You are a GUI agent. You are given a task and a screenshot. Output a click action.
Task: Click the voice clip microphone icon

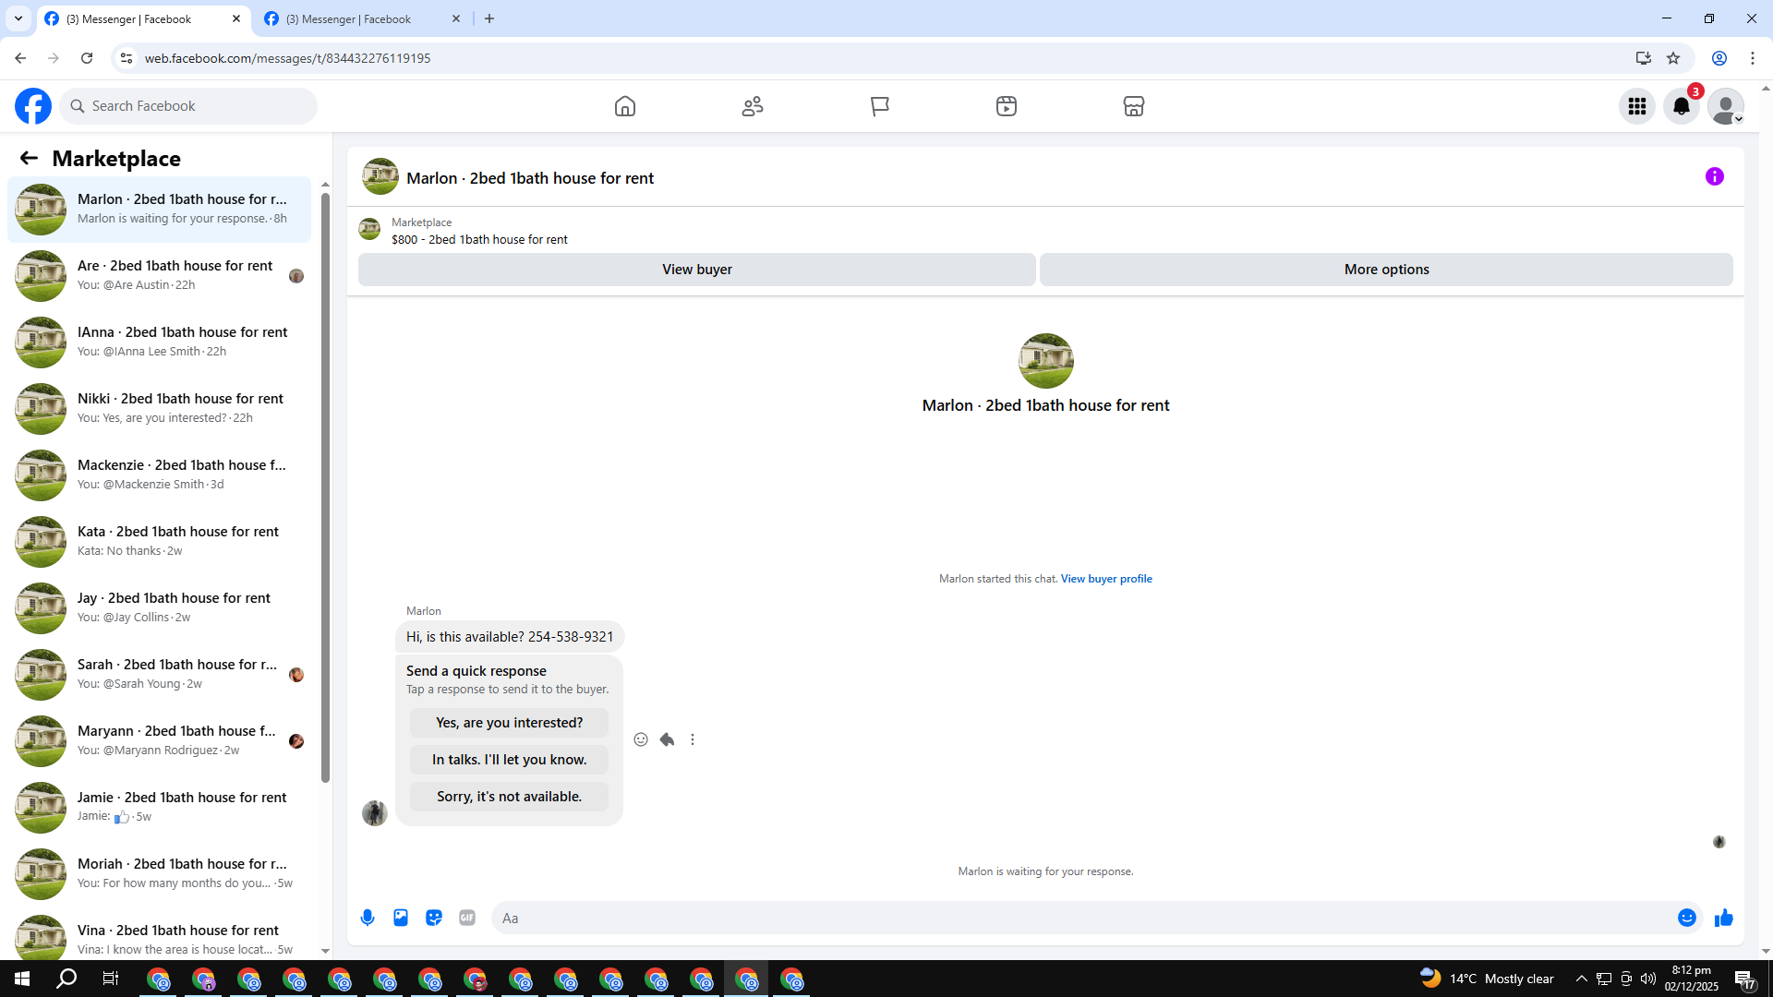point(368,918)
